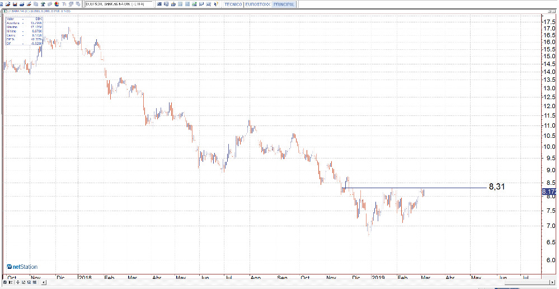Click the 6.0 price axis label
This screenshot has width=559, height=289.
coord(551,260)
